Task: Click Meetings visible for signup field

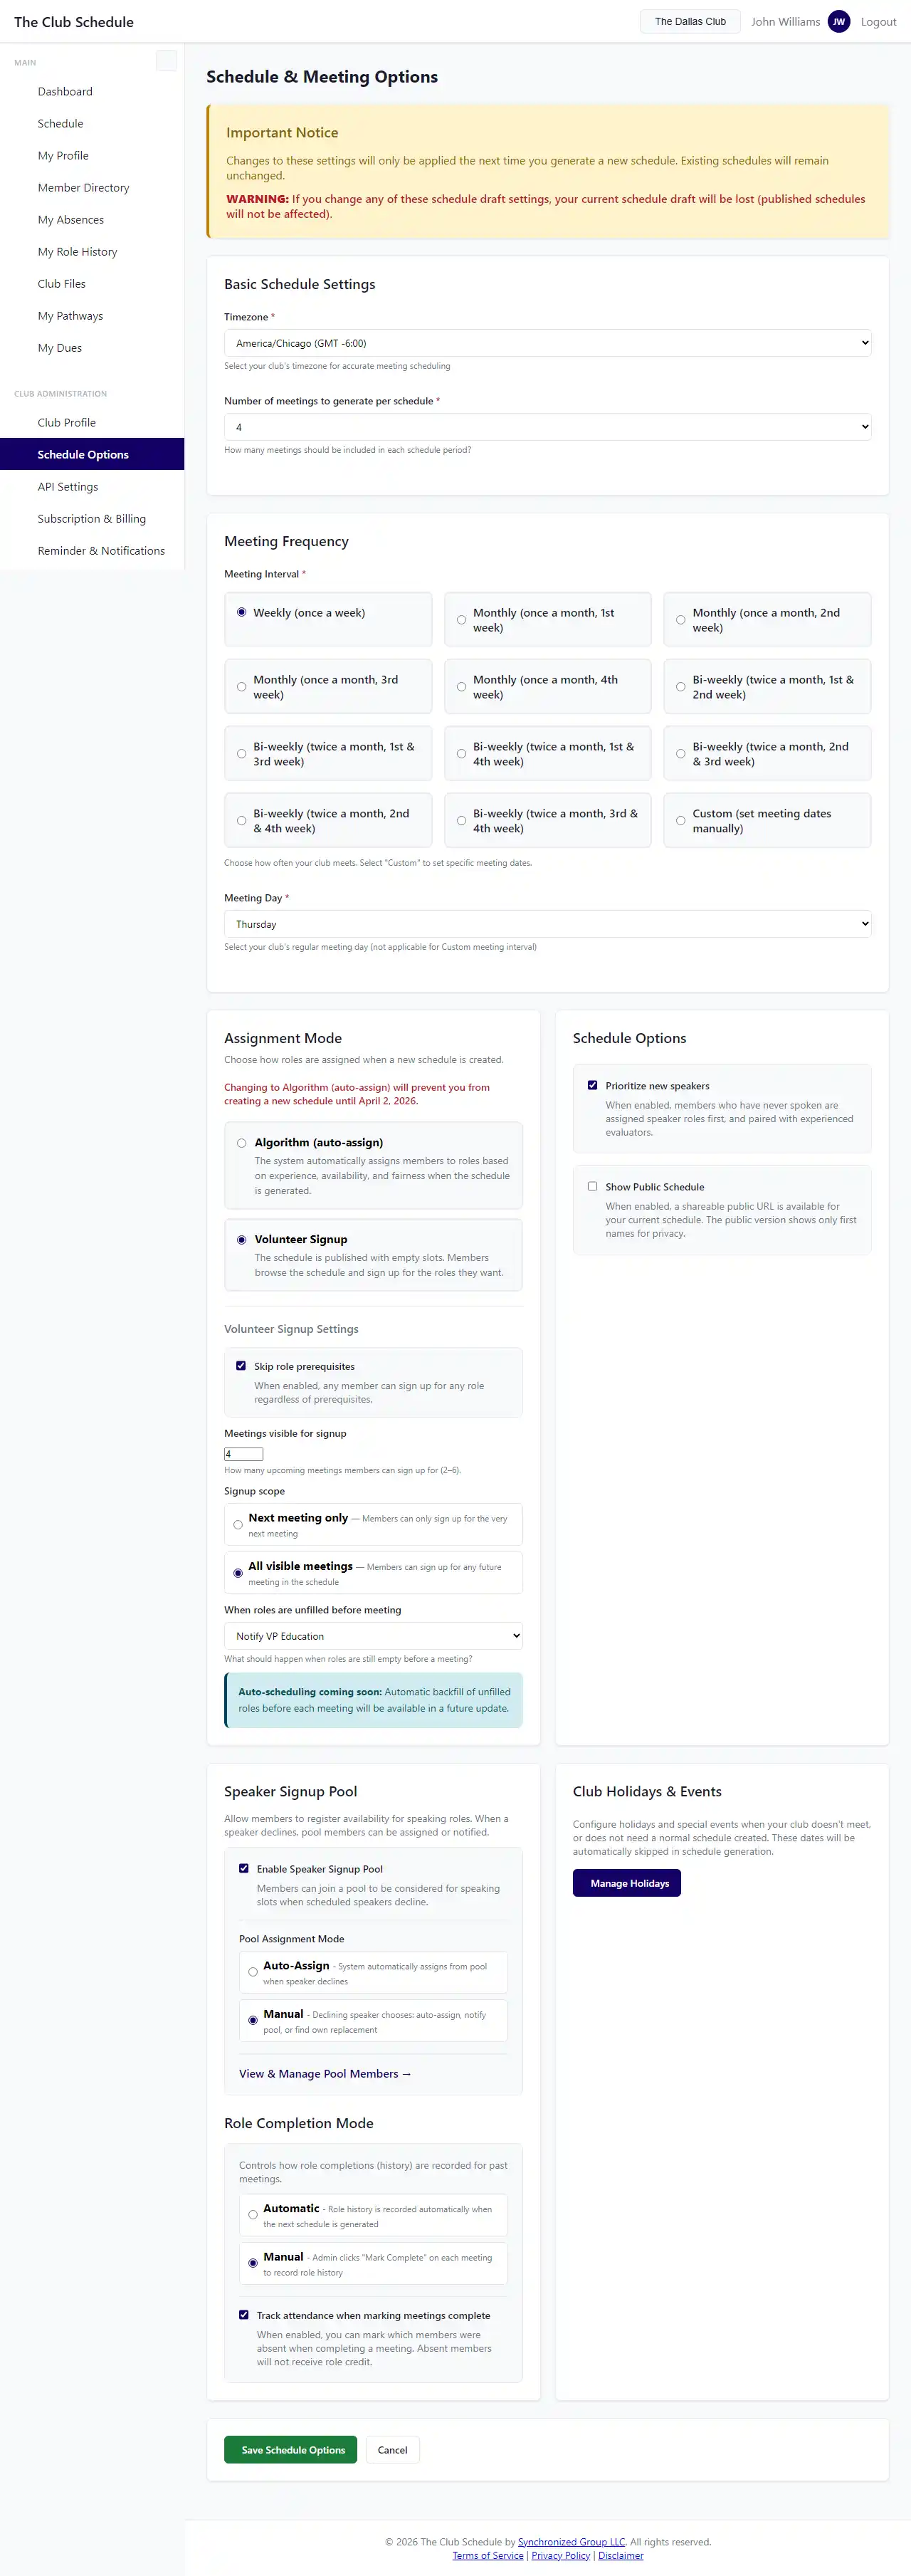Action: pos(243,1454)
